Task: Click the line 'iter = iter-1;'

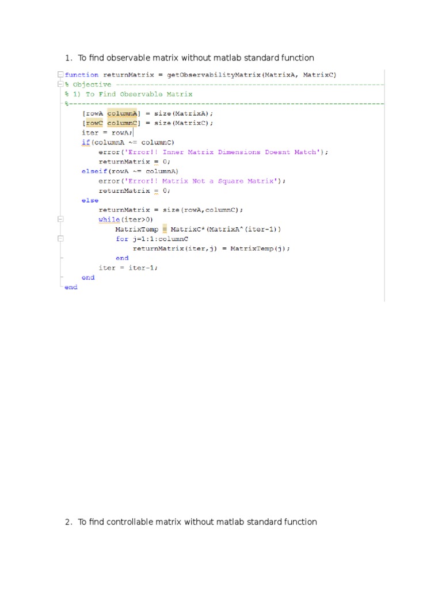Action: pyautogui.click(x=128, y=268)
